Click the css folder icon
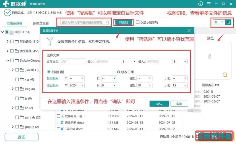This screenshot has height=144, width=236. [x=22, y=79]
